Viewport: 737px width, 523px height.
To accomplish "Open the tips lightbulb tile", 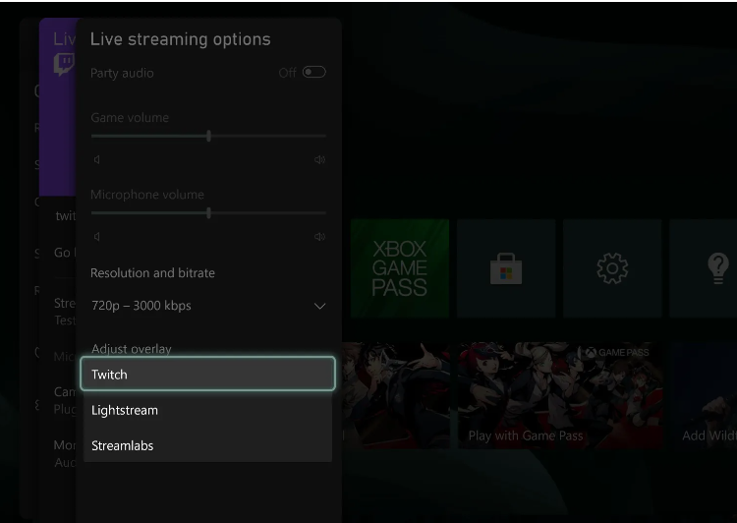I will tap(704, 268).
